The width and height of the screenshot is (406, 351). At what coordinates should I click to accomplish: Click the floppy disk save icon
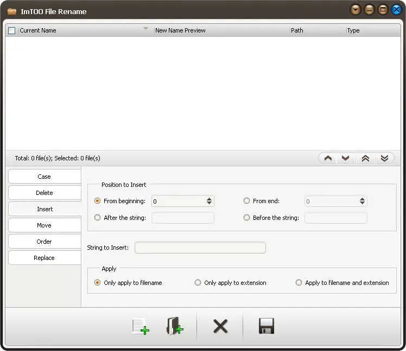point(267,326)
